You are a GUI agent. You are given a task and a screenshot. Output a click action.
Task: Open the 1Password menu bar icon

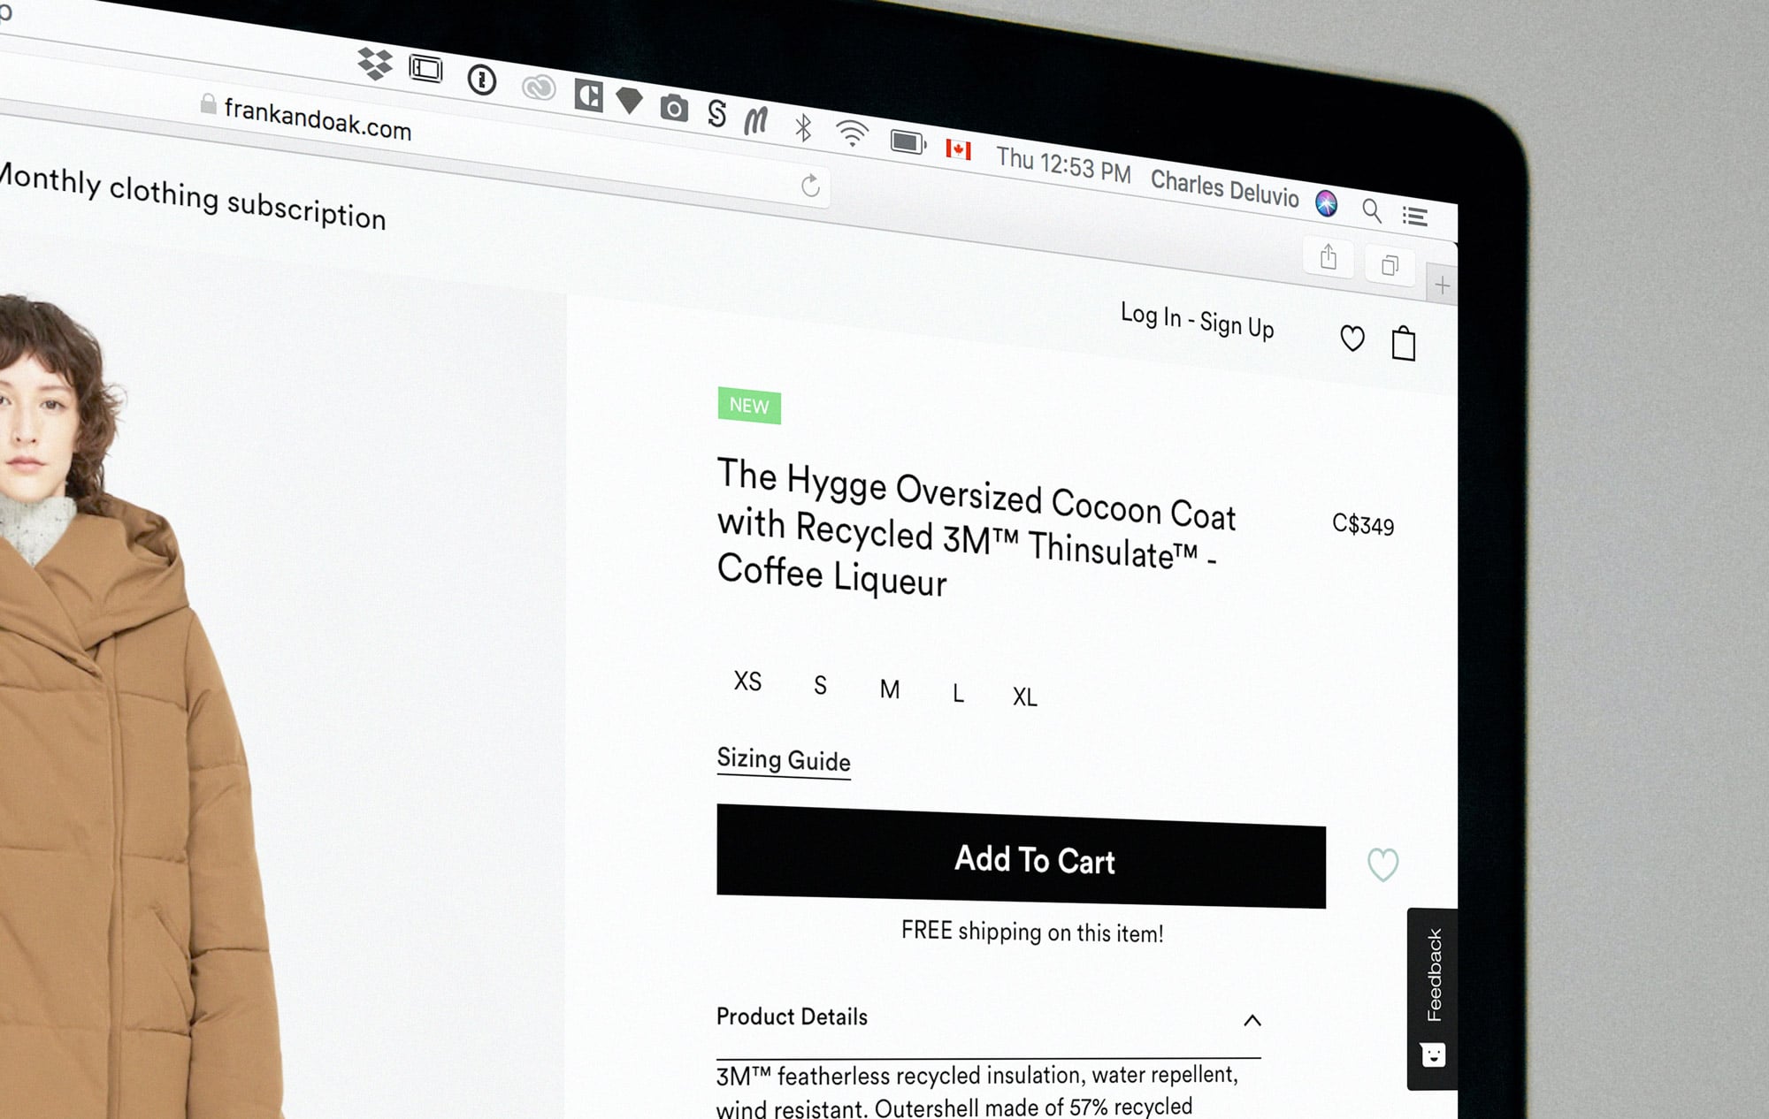(482, 80)
